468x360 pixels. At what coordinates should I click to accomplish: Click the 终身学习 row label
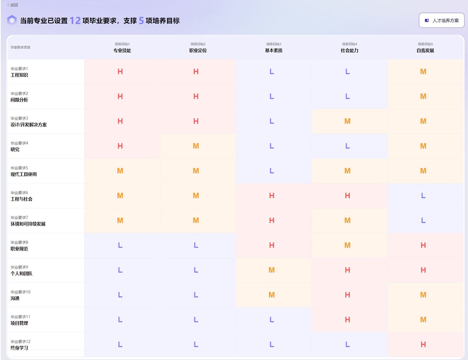[x=19, y=348]
